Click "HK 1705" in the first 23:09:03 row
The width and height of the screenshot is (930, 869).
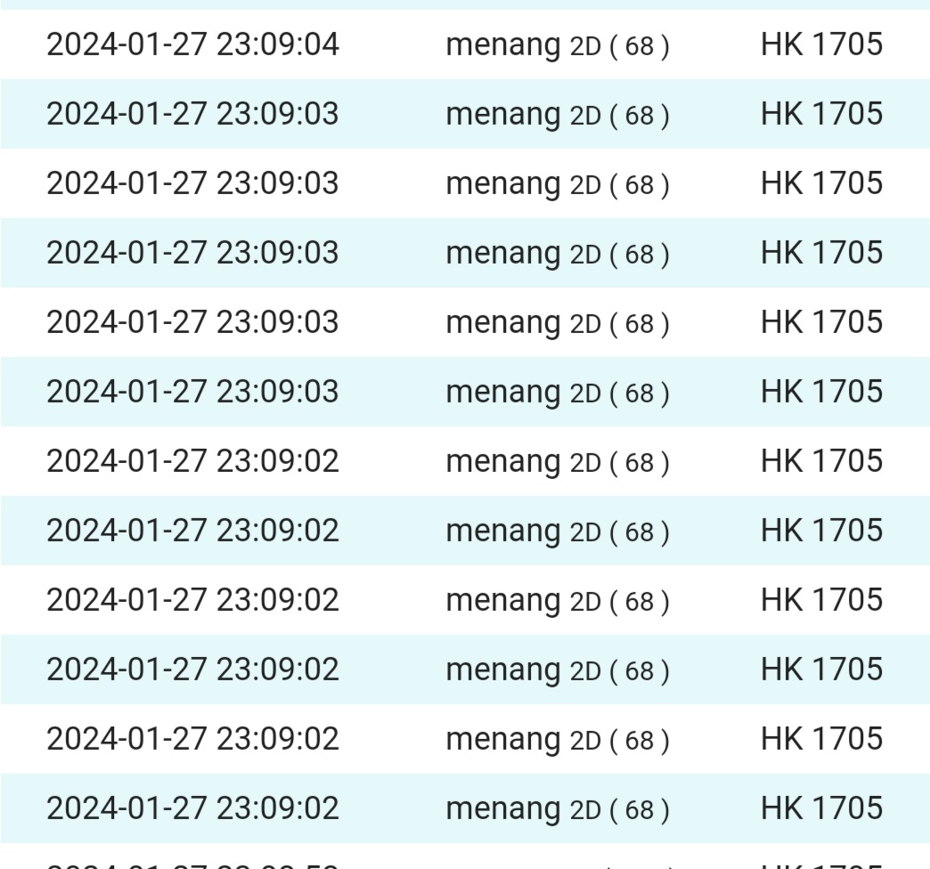[821, 114]
